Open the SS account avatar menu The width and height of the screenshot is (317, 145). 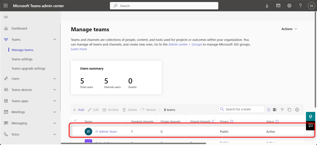click(x=311, y=6)
